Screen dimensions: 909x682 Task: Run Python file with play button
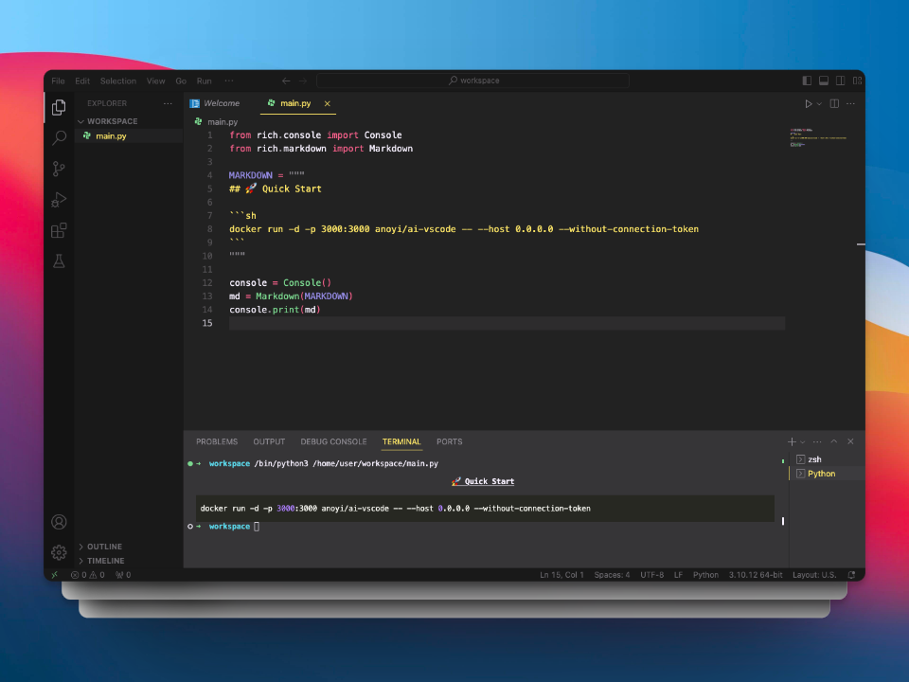click(x=808, y=104)
